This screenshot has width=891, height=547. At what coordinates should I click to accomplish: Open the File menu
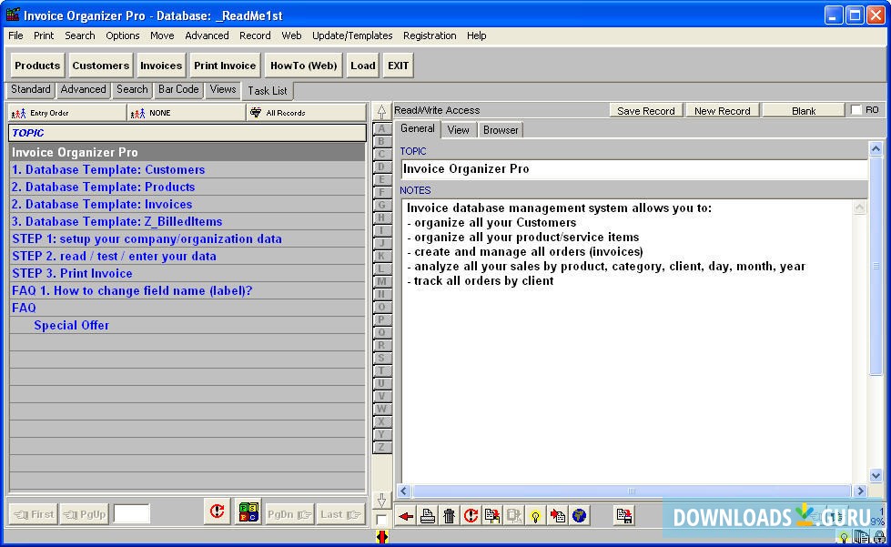pos(15,35)
